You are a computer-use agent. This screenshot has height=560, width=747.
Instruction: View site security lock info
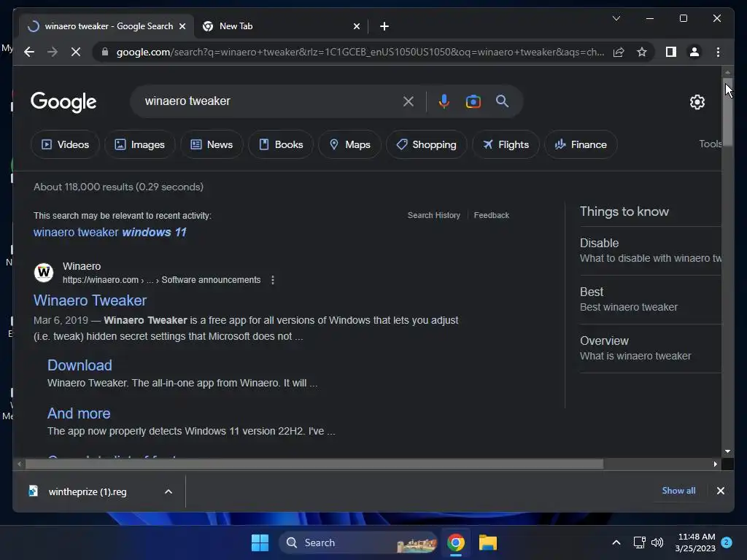point(105,52)
